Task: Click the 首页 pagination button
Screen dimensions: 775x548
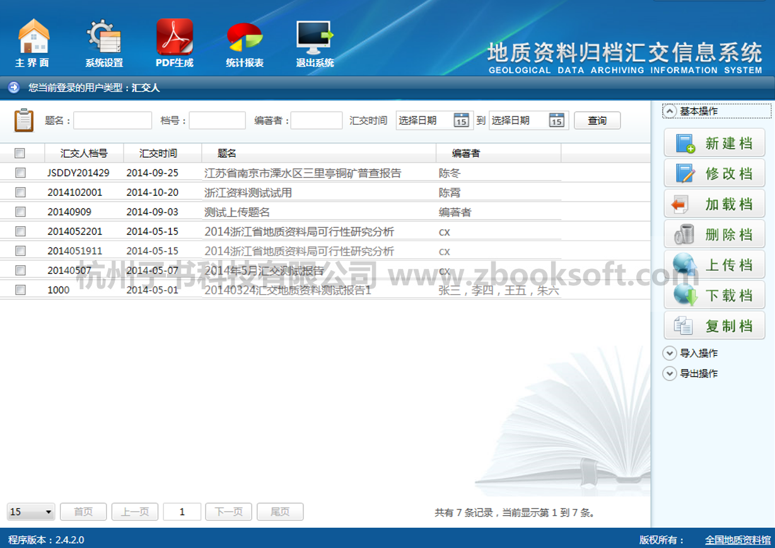Action: click(x=83, y=512)
